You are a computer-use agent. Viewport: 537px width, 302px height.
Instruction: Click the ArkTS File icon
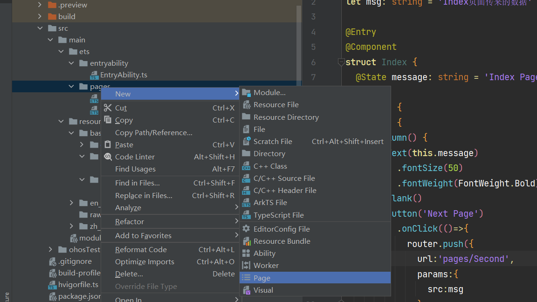coord(246,203)
